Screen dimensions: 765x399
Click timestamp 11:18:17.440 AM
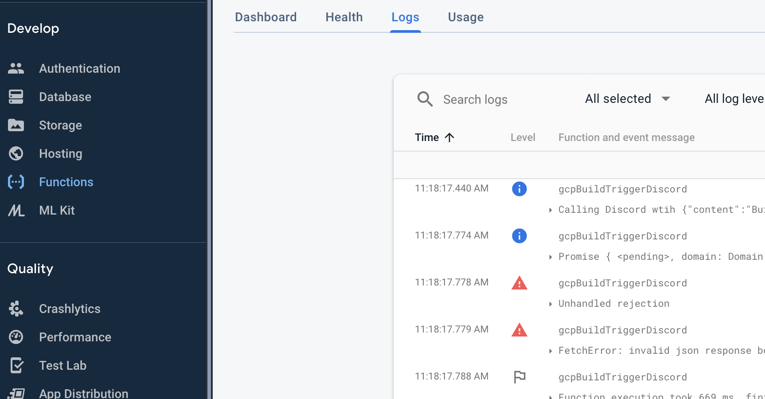(x=452, y=188)
